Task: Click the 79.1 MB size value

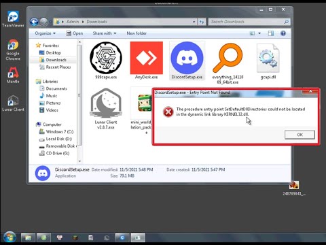Action: [x=127, y=176]
